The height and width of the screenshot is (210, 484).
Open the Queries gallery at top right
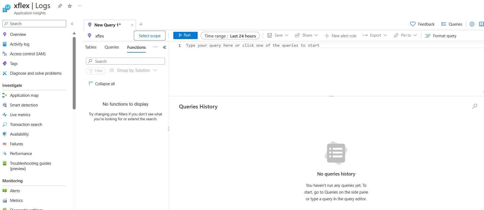click(x=452, y=24)
